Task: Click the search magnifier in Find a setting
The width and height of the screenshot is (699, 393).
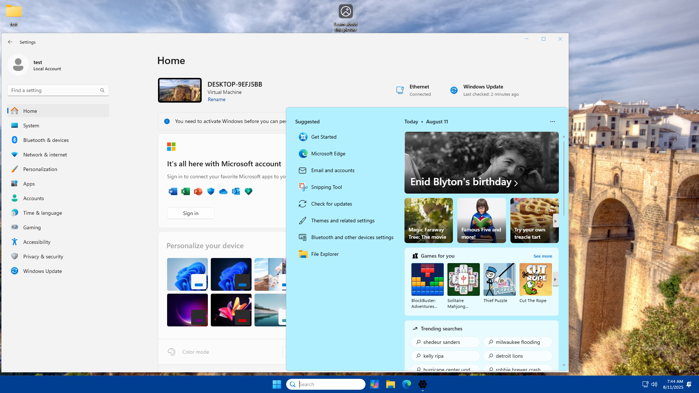Action: click(x=102, y=90)
